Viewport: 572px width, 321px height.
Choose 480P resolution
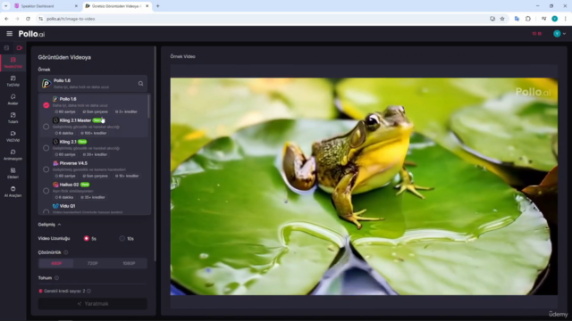56,263
